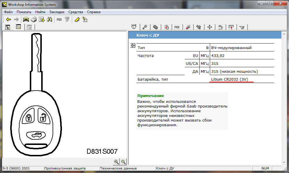Print the document with the printer icon
289x173 pixels.
34,19
